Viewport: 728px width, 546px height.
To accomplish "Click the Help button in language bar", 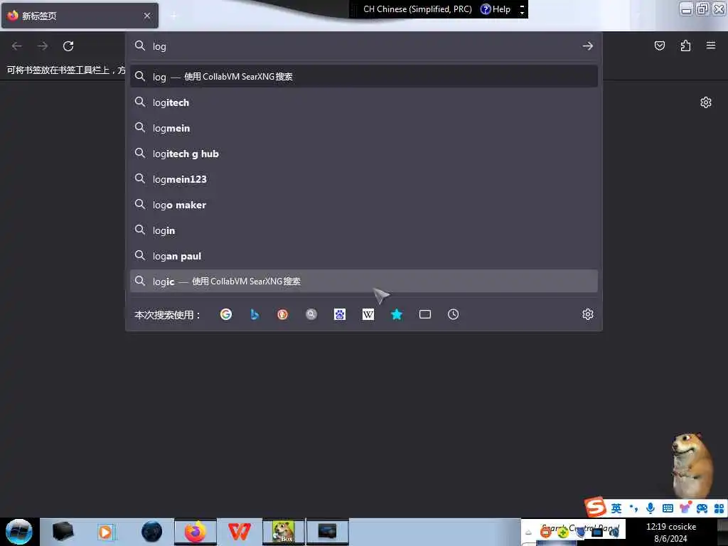I will pos(496,9).
